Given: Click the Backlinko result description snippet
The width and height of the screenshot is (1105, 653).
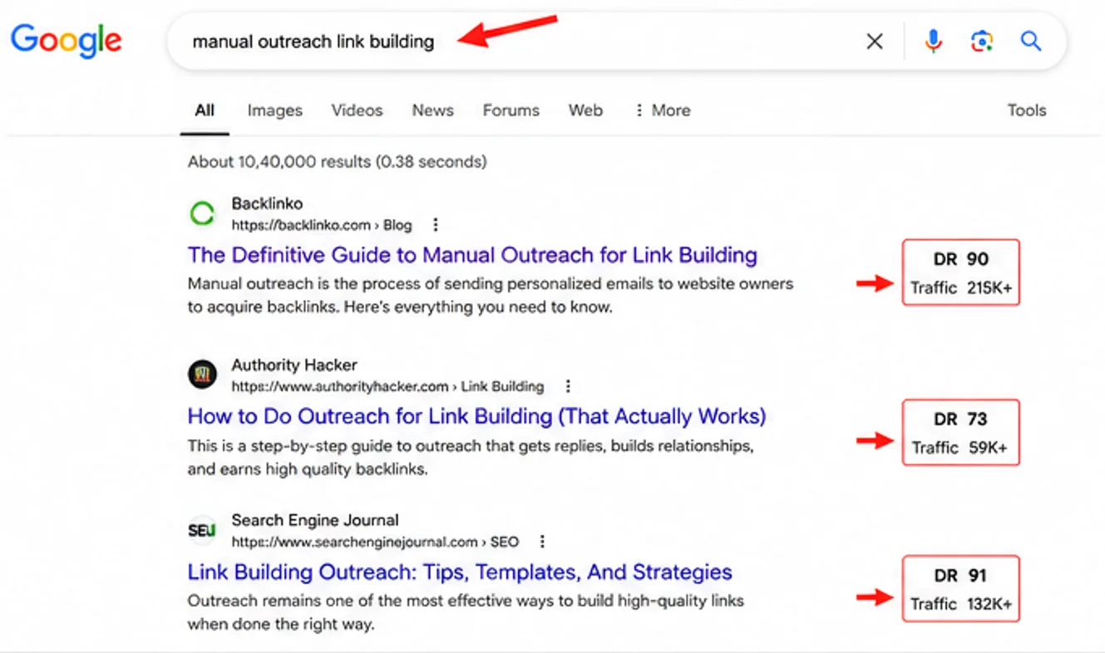Looking at the screenshot, I should point(491,296).
